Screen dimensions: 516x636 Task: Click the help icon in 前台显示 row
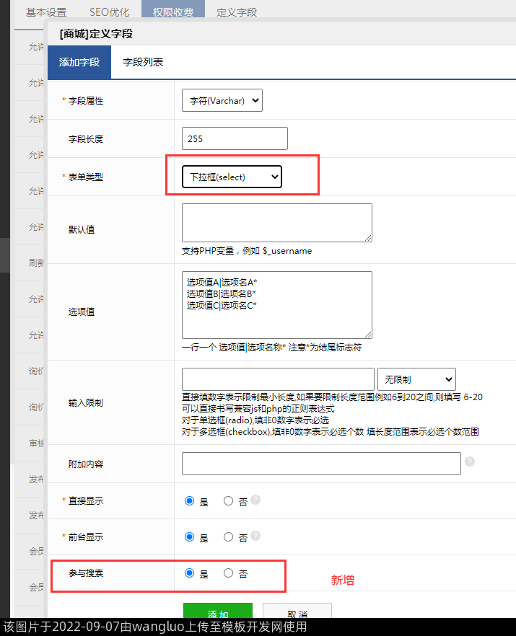point(255,536)
